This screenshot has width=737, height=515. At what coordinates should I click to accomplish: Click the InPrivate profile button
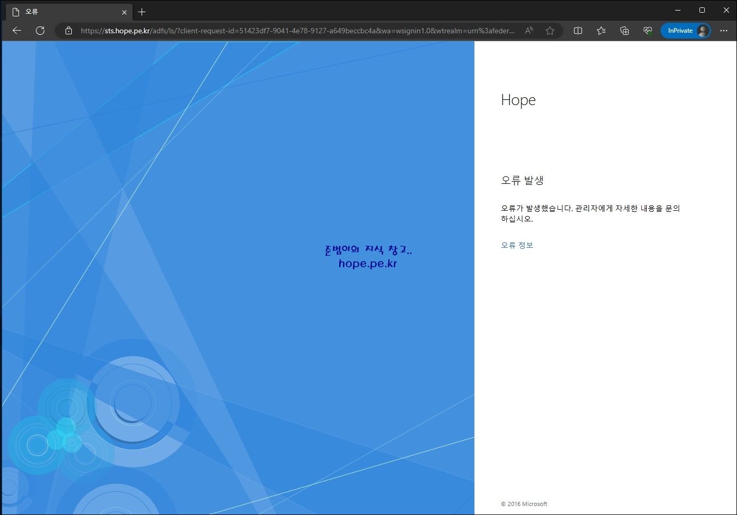pyautogui.click(x=686, y=31)
